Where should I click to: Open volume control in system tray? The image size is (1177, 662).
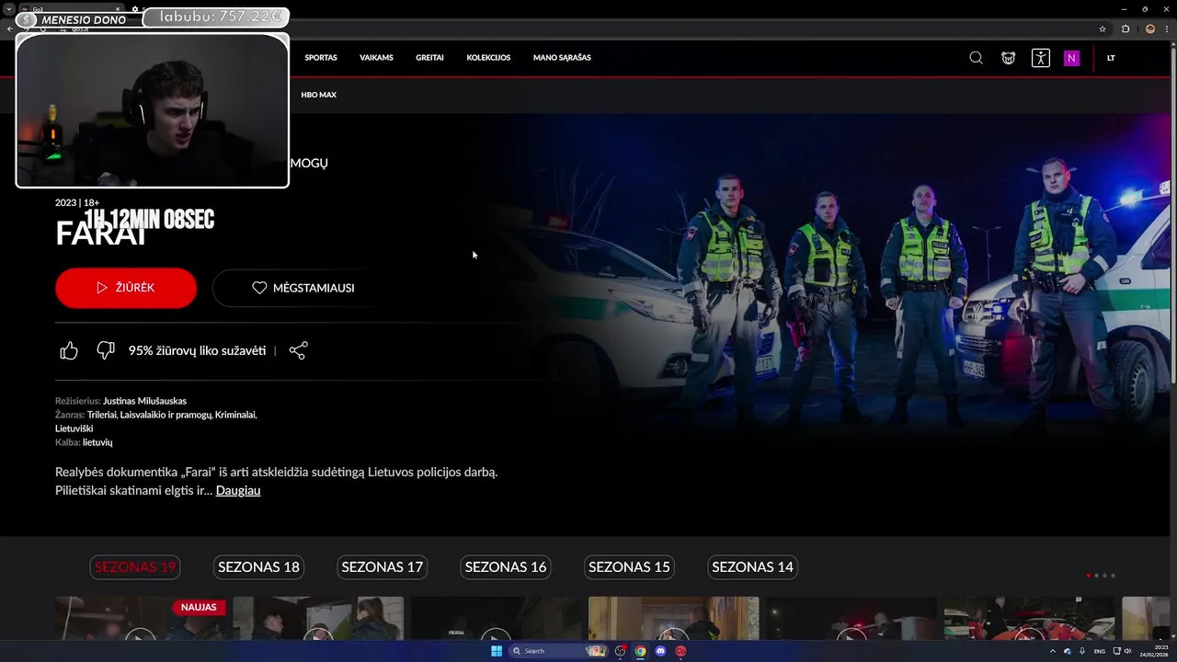(x=1130, y=651)
